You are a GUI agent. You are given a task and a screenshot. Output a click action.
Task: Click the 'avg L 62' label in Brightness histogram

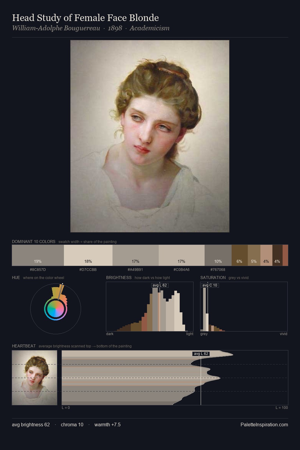[x=160, y=285]
